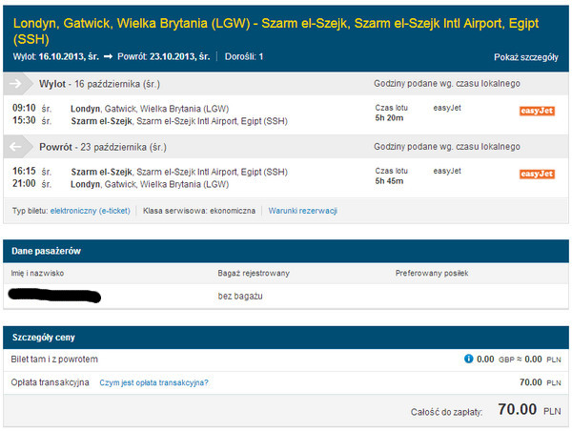Viewport: 572px width, 432px height.
Task: Click the 16:15 return departure time
Action: click(x=24, y=171)
